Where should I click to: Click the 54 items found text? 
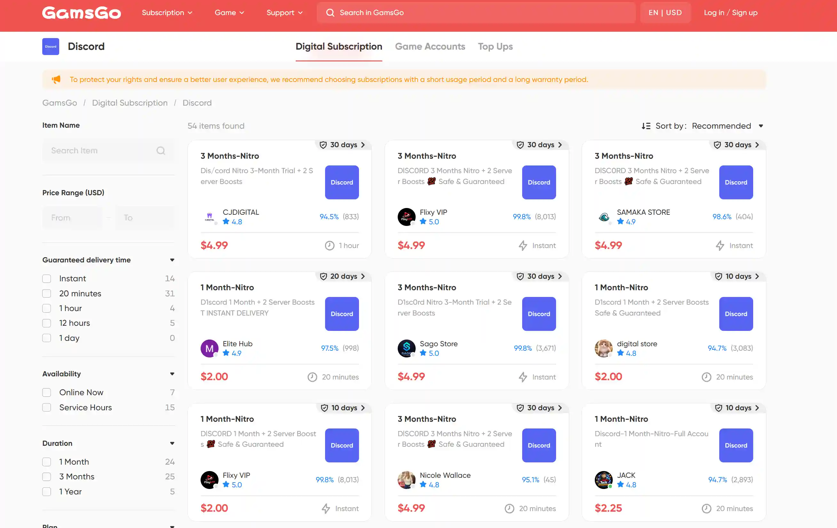[x=216, y=126]
